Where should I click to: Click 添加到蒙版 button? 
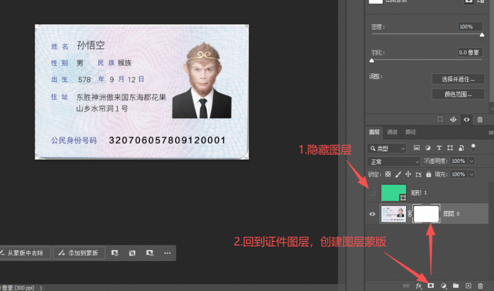coord(79,253)
